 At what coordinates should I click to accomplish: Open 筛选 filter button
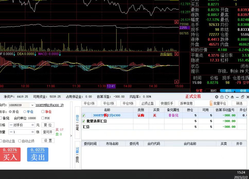click(239, 103)
